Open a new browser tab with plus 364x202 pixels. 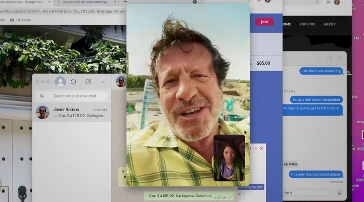[x=125, y=2]
